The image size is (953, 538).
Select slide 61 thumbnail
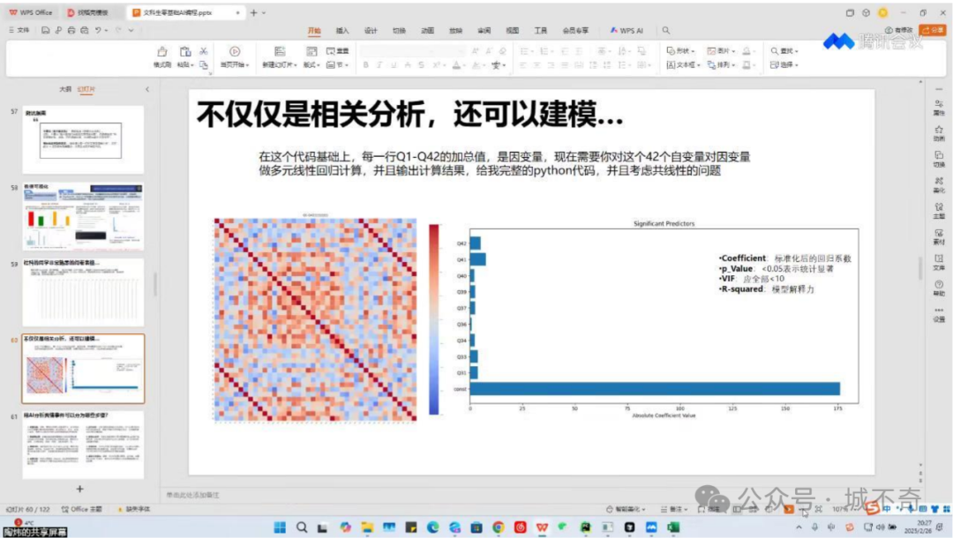coord(83,445)
